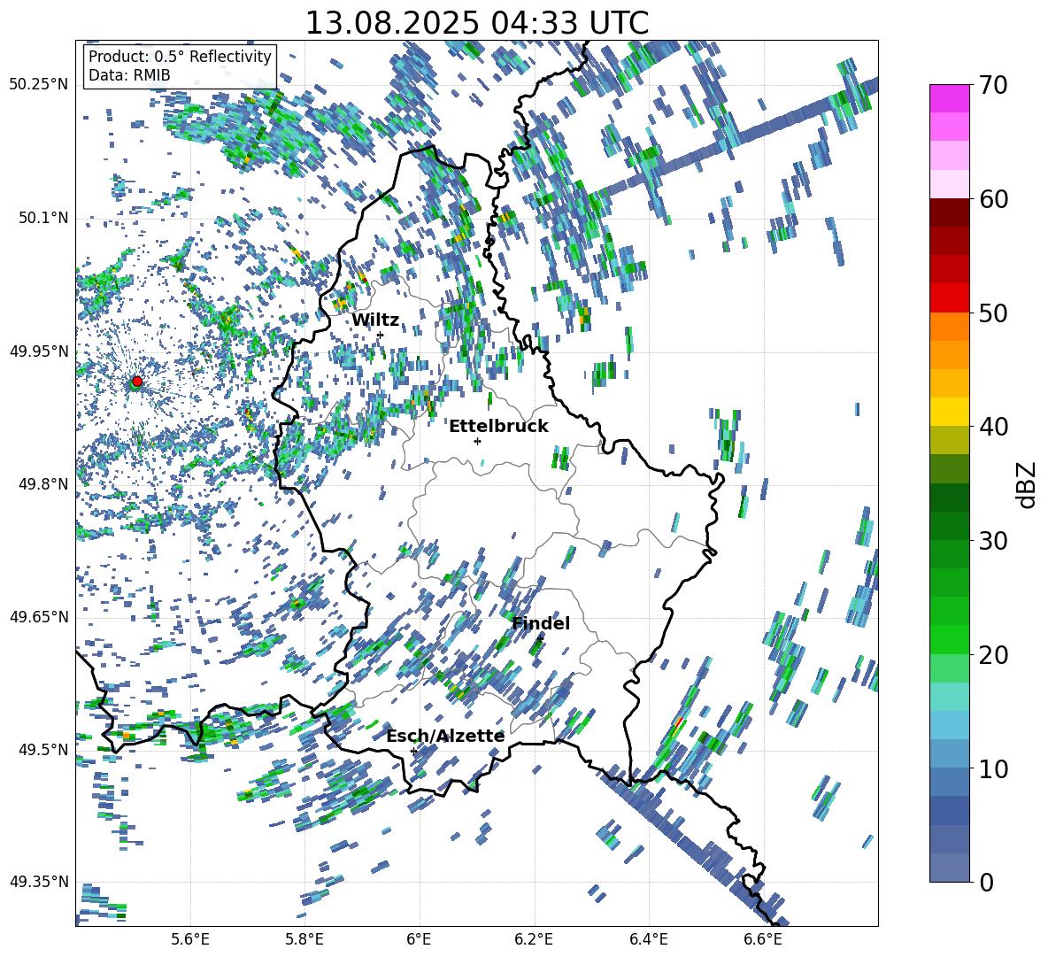The height and width of the screenshot is (957, 1048).
Task: Click the colorbar tick label 30
Action: [993, 541]
